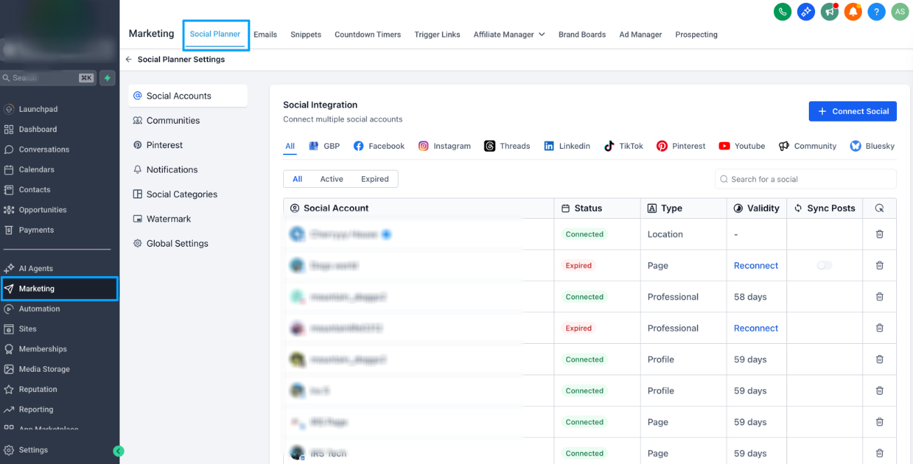Image resolution: width=913 pixels, height=464 pixels.
Task: Filter accounts by Facebook
Action: click(379, 146)
